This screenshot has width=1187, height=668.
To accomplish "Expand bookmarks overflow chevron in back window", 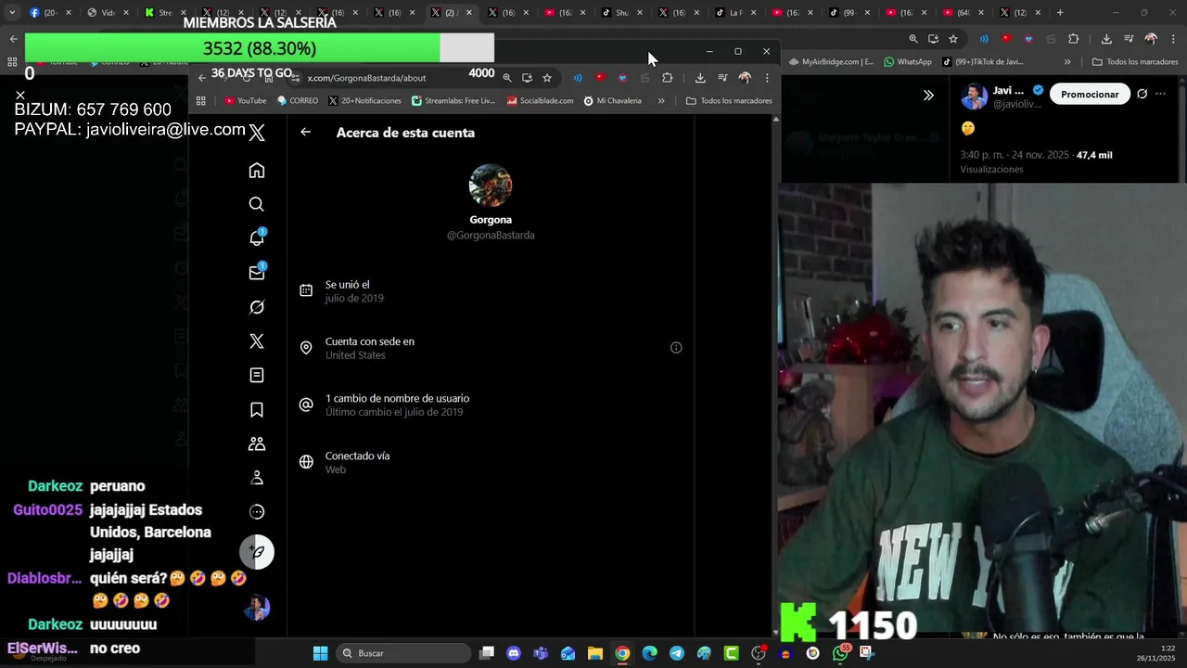I will [x=1067, y=62].
